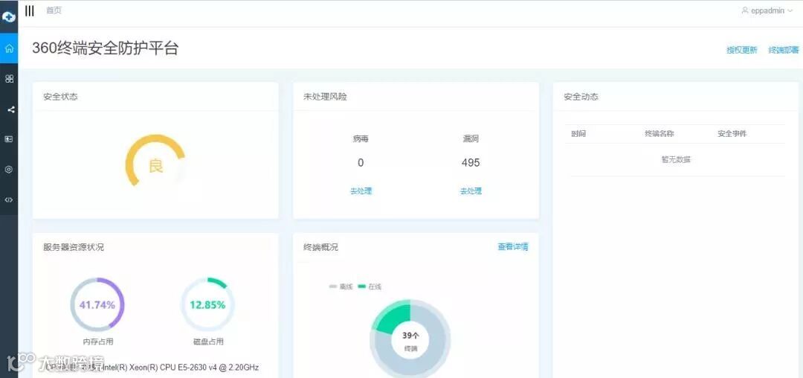Click the 内存占用 label
The image size is (803, 378).
point(97,342)
